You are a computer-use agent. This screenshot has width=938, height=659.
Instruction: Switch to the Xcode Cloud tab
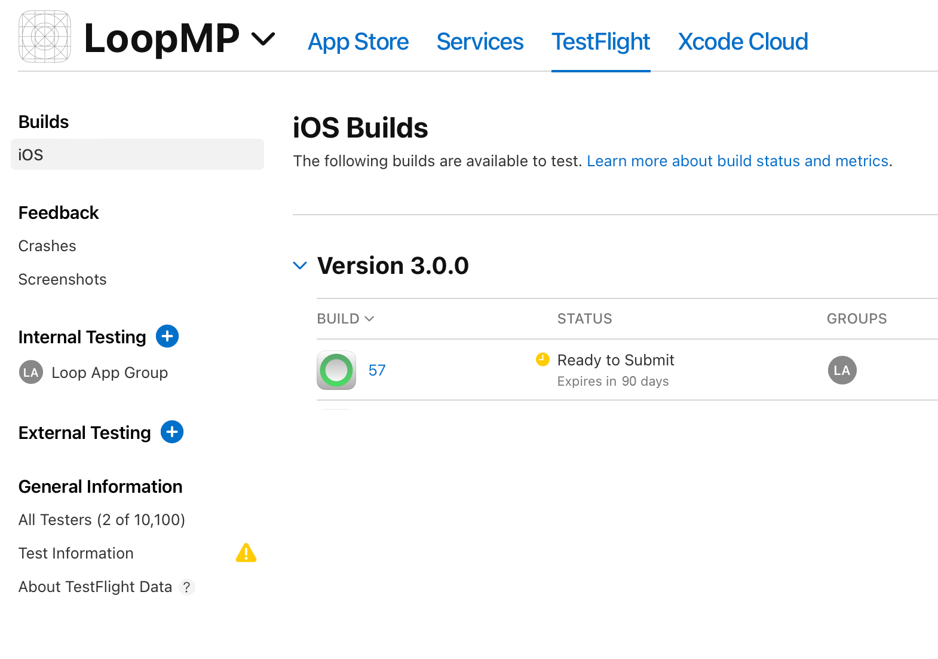pyautogui.click(x=743, y=41)
